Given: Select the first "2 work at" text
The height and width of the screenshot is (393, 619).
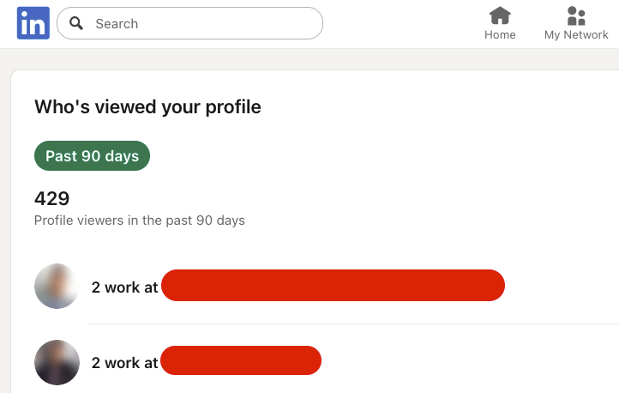Looking at the screenshot, I should pos(124,287).
